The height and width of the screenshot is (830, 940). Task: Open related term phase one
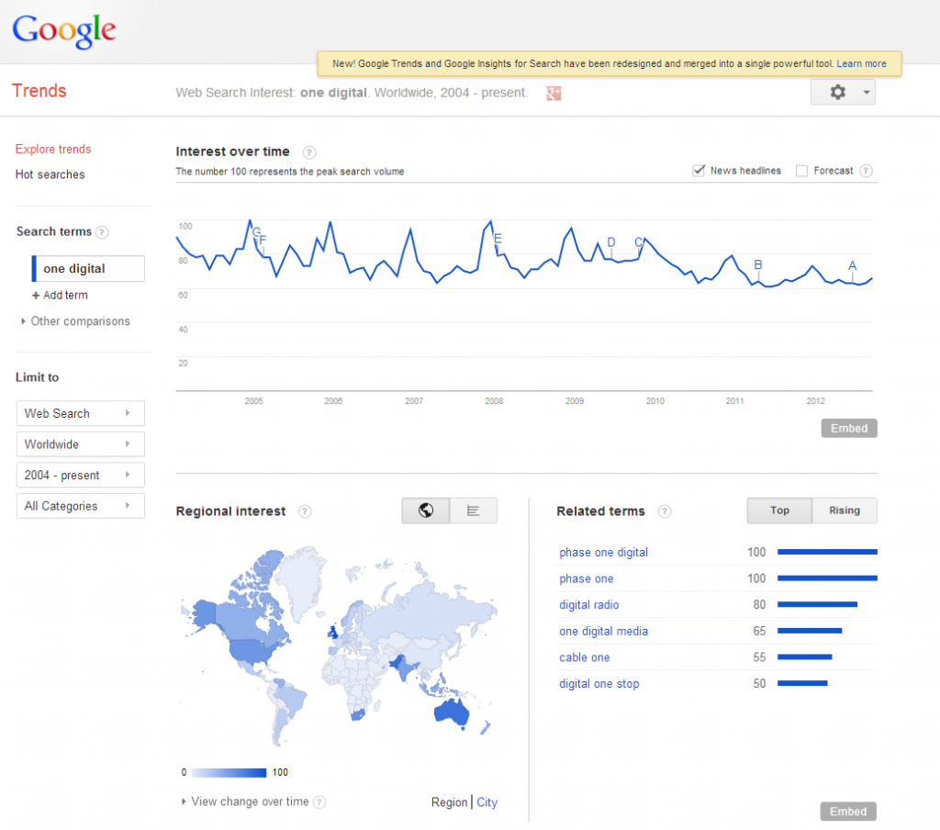[x=586, y=578]
